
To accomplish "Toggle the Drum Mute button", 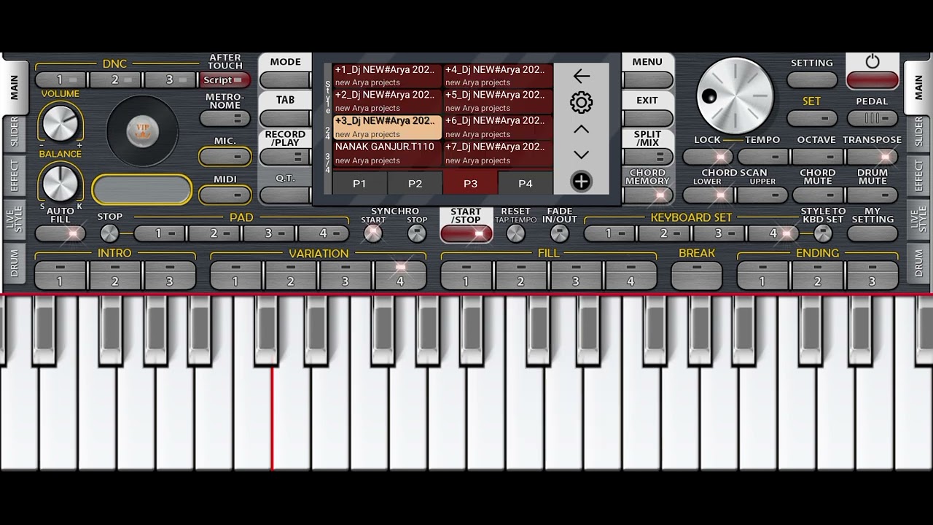I will pos(873,195).
